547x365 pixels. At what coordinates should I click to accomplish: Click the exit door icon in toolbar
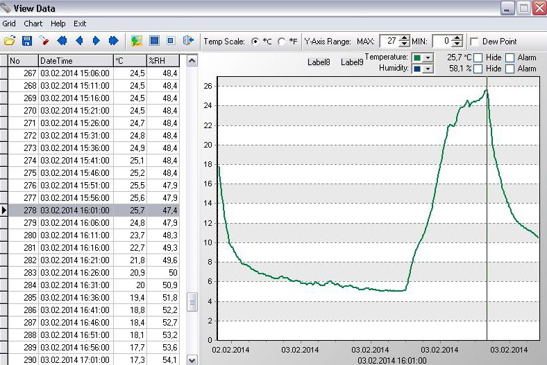pyautogui.click(x=187, y=41)
